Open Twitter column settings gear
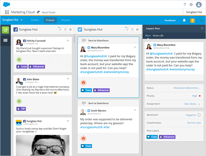 point(137,30)
